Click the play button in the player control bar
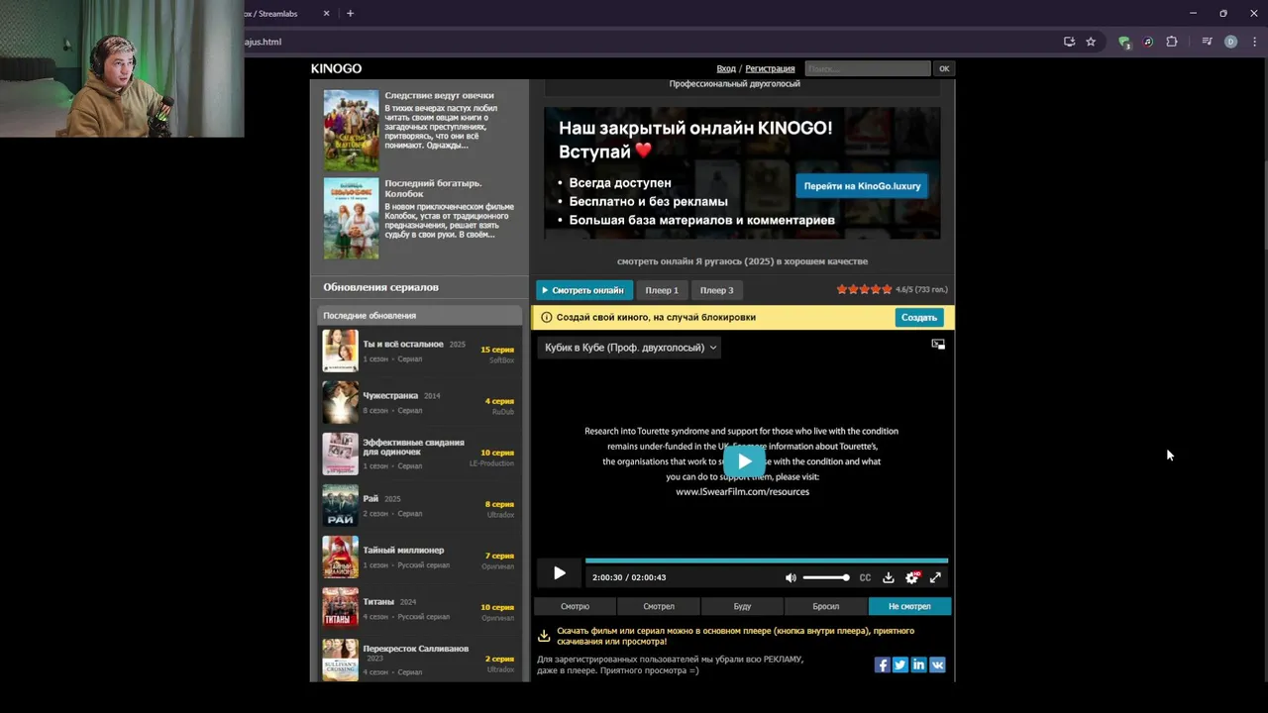1268x713 pixels. click(x=560, y=573)
